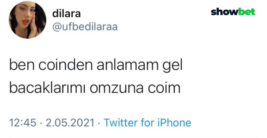This screenshot has width=267, height=138.
Task: Click the word "iPhone" in source label
Action: click(x=174, y=123)
